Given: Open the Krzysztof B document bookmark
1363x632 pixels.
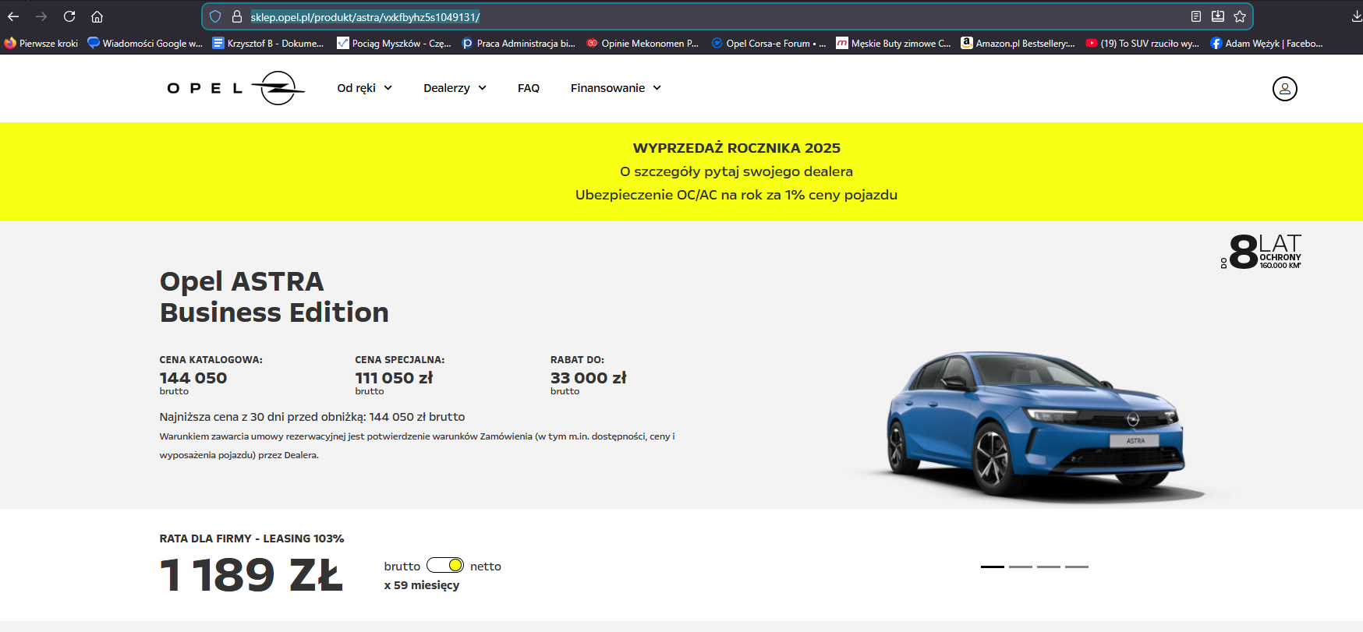Looking at the screenshot, I should click(x=268, y=44).
